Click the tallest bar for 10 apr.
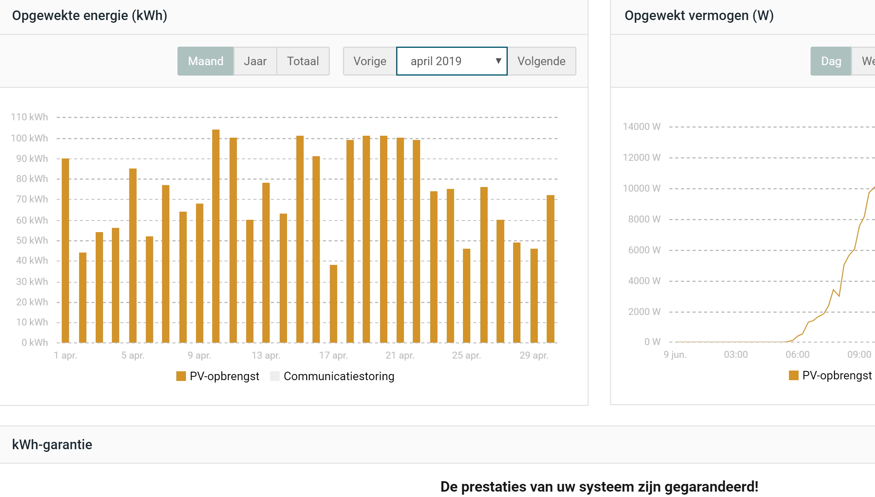Viewport: 875px width, 497px height. (216, 236)
